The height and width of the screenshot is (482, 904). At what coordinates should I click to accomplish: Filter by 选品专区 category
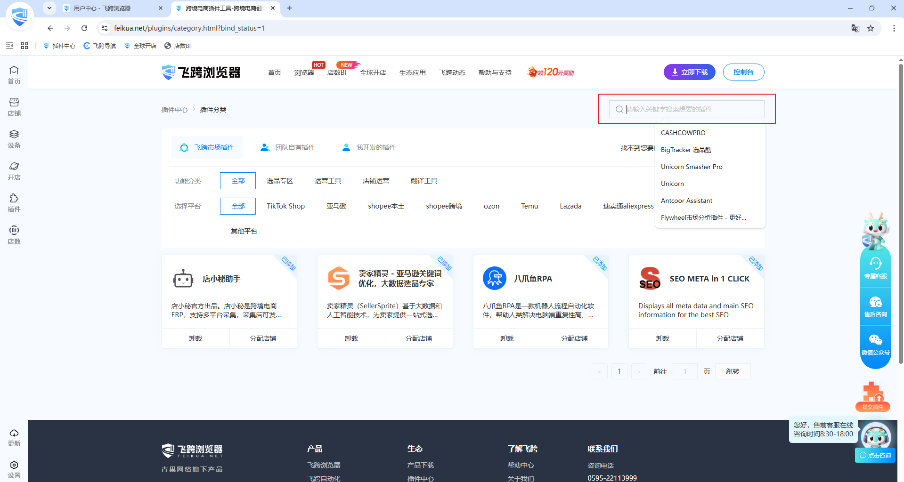point(280,181)
